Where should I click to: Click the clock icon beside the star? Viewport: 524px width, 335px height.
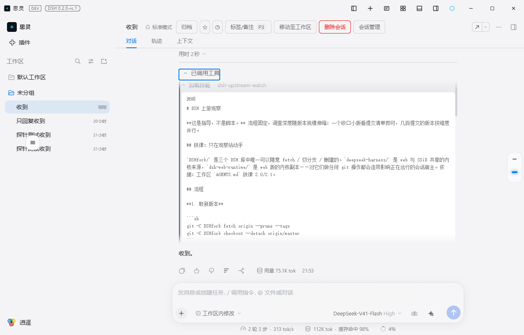click(x=218, y=27)
